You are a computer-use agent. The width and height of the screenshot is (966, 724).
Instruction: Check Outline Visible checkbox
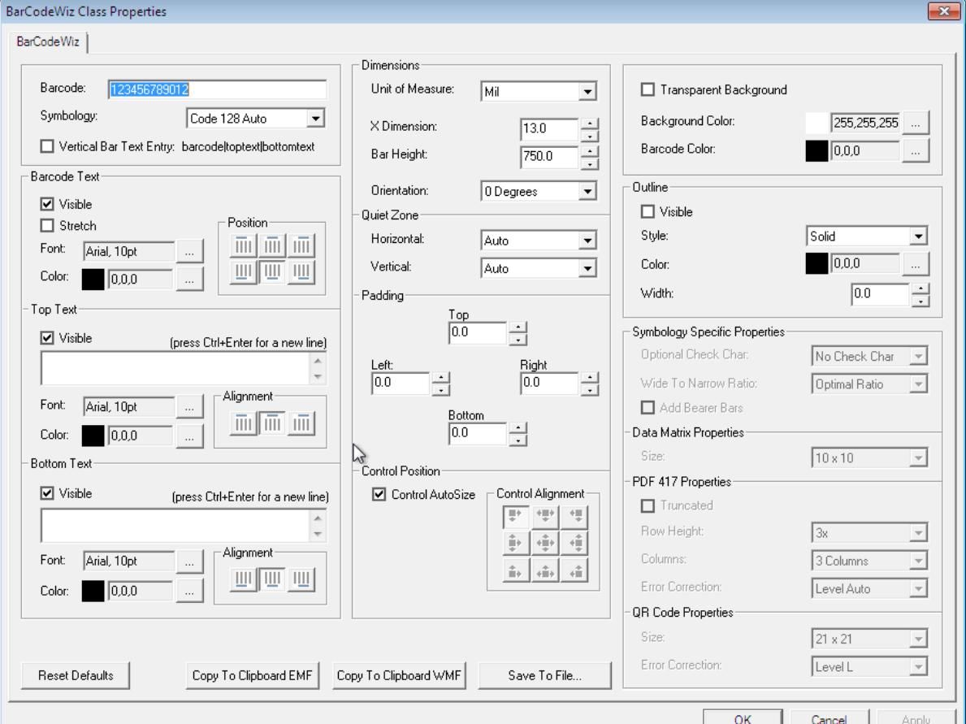tap(648, 212)
